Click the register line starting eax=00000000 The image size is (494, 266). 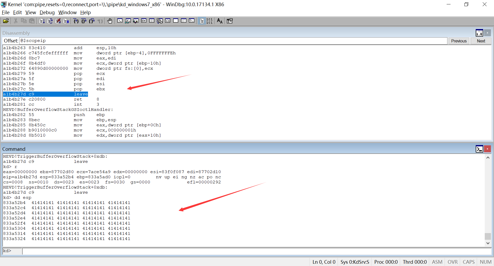pyautogui.click(x=112, y=172)
